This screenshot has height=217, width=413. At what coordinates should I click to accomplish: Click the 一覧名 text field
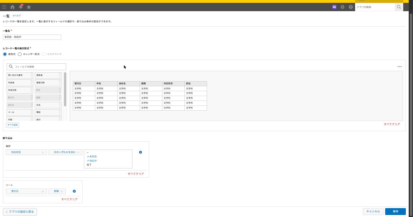click(x=32, y=37)
